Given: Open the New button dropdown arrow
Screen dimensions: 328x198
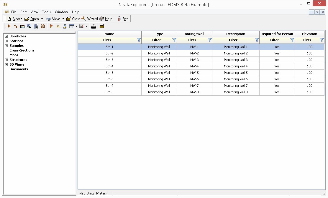Looking at the screenshot, I should [22, 19].
